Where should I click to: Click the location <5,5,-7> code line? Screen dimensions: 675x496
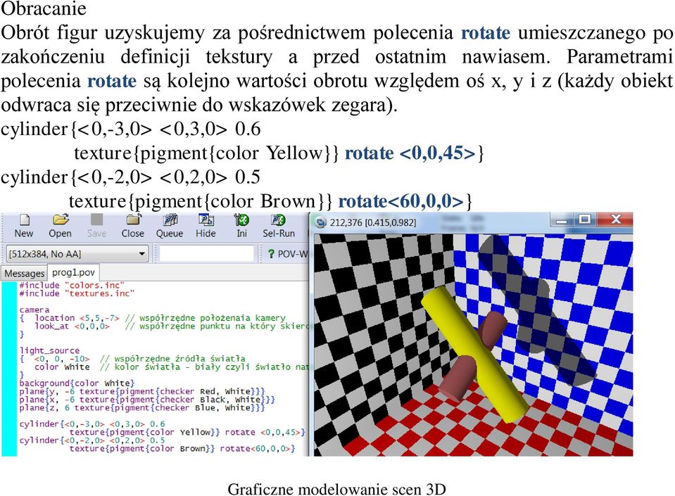pos(160,318)
